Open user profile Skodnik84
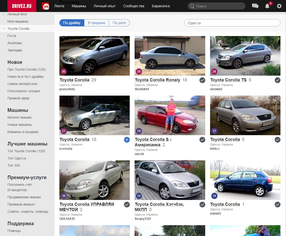Image resolution: width=286 pixels, height=236 pixels. [142, 89]
